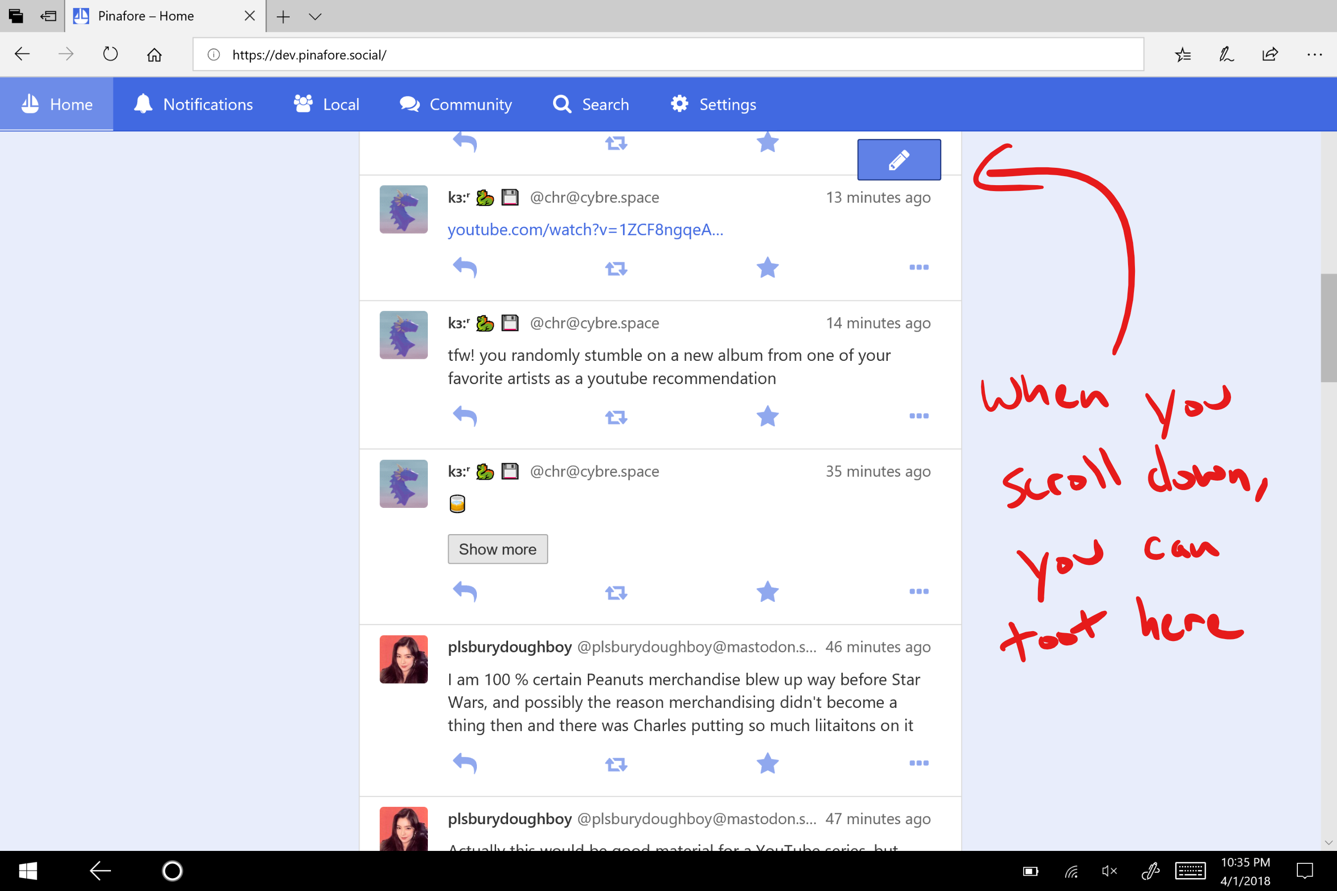The width and height of the screenshot is (1337, 891).
Task: Boost the 'tfw! you randomly stumble' post
Action: (616, 417)
